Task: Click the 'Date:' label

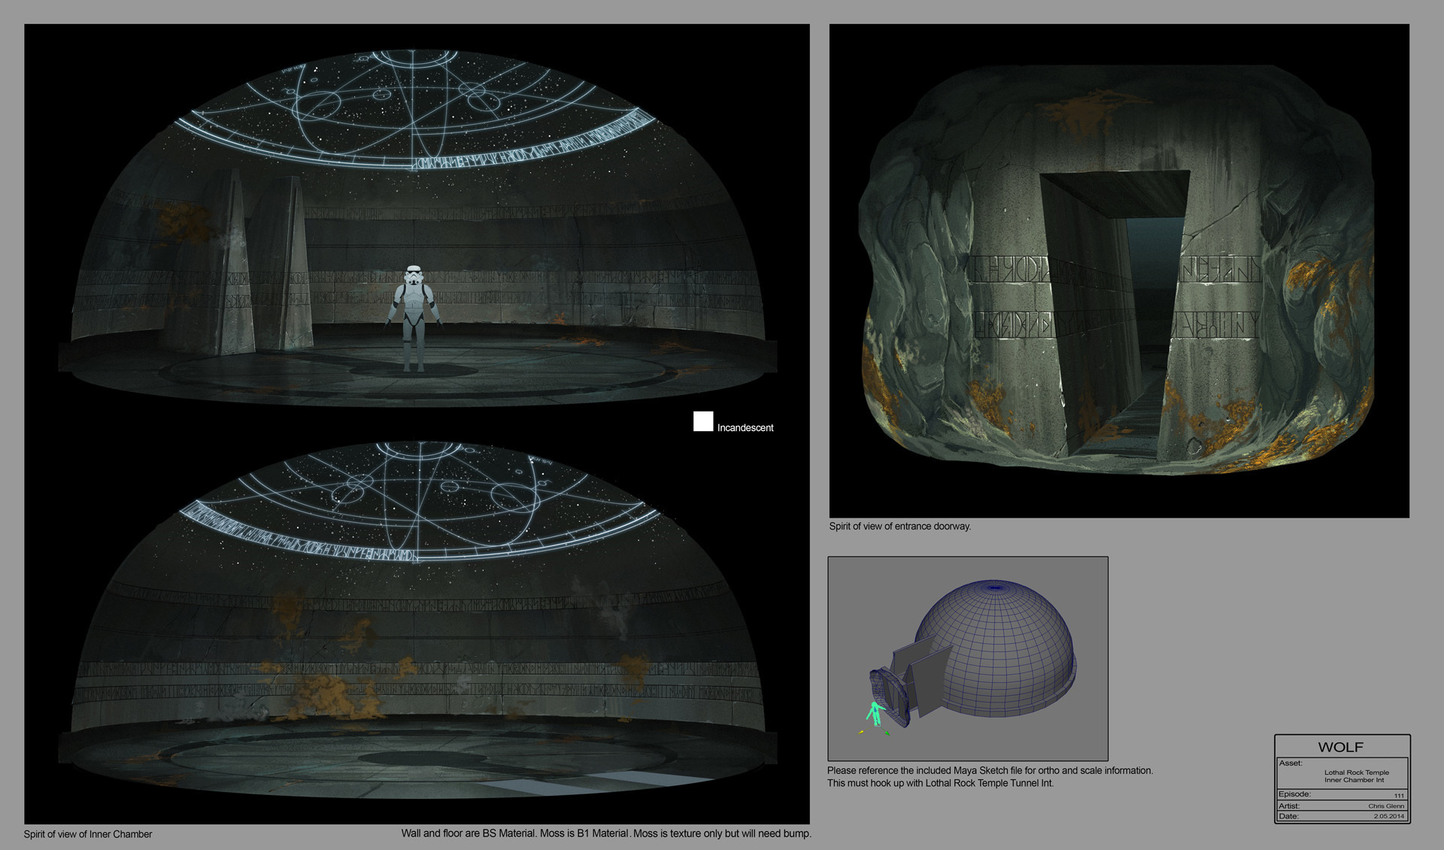Action: pyautogui.click(x=1288, y=816)
